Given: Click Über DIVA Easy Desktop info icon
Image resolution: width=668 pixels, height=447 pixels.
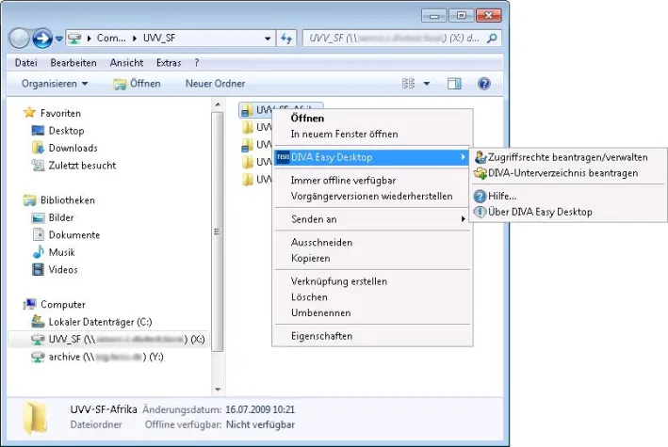Looking at the screenshot, I should coord(481,212).
